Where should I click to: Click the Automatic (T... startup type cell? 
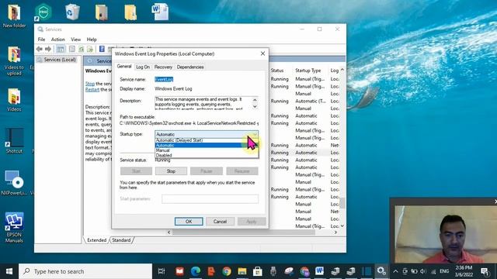click(x=311, y=102)
